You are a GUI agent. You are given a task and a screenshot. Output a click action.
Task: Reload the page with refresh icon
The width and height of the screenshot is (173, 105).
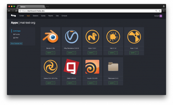pos(16,11)
